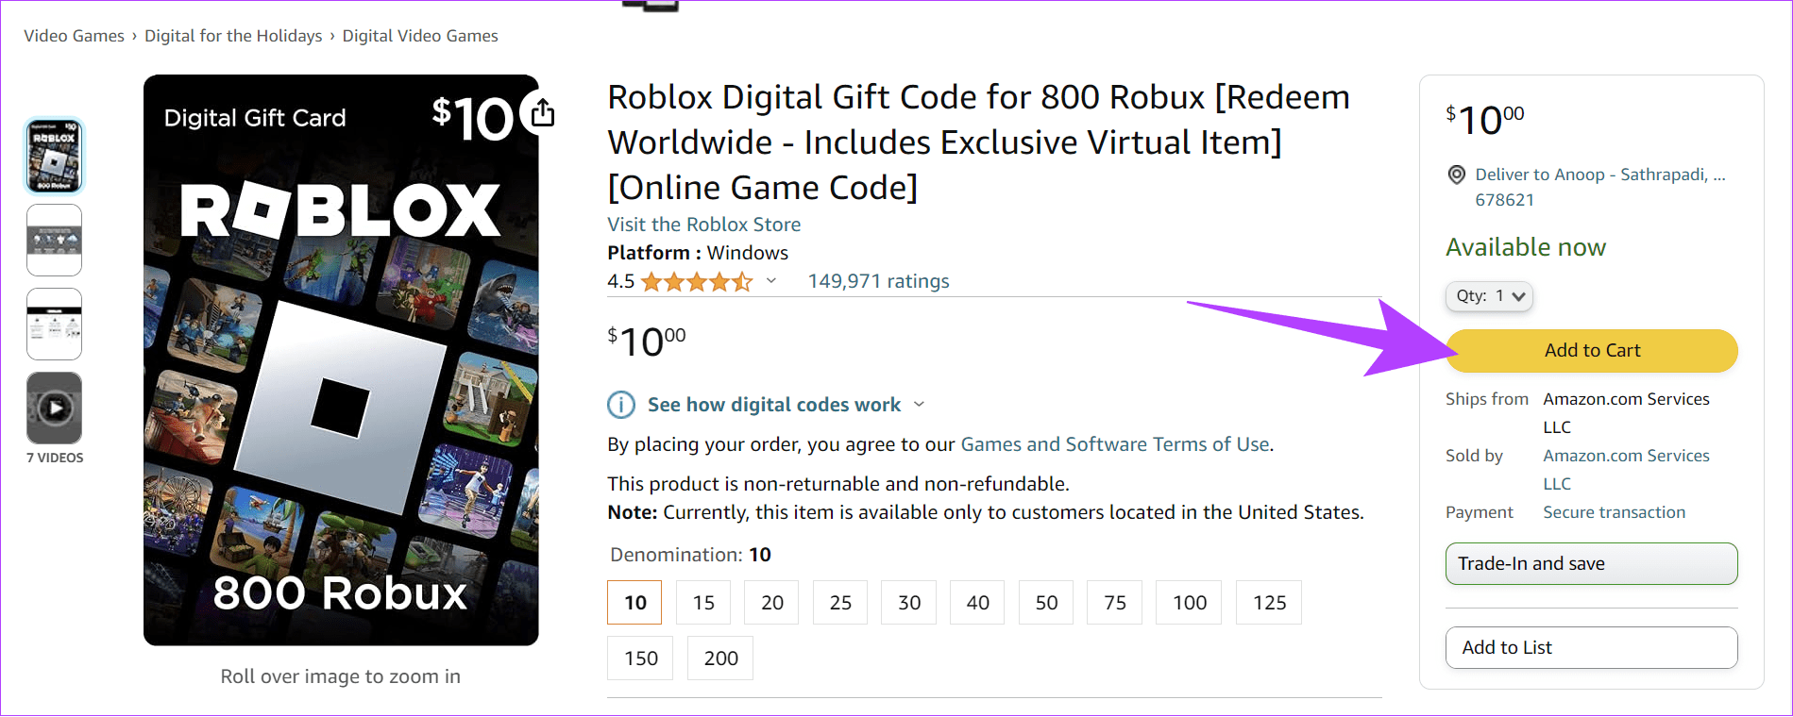Open the Qty quantity dropdown
Screen dimensions: 1793x717
point(1489,296)
